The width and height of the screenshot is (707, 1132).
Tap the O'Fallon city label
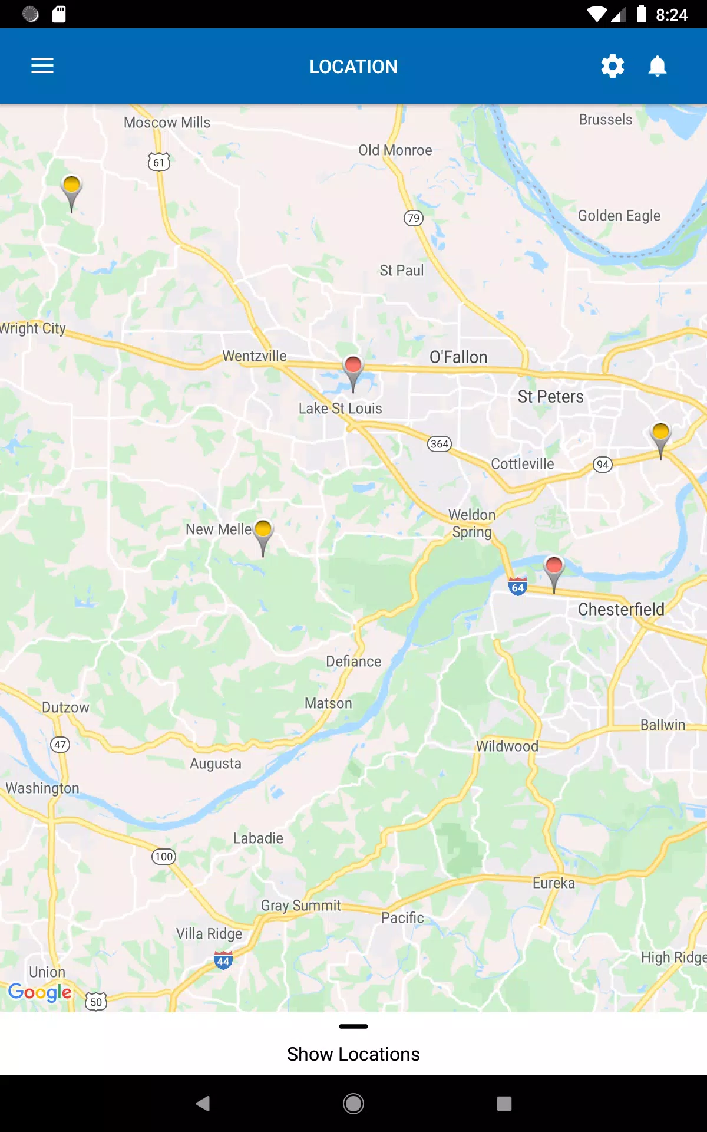pyautogui.click(x=458, y=357)
